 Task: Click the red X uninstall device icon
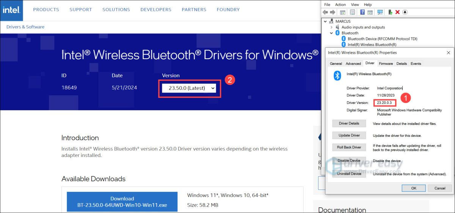[x=397, y=12]
